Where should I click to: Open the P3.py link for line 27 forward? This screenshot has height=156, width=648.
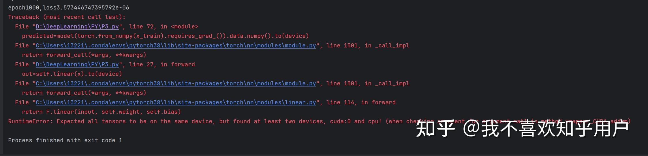coord(77,65)
